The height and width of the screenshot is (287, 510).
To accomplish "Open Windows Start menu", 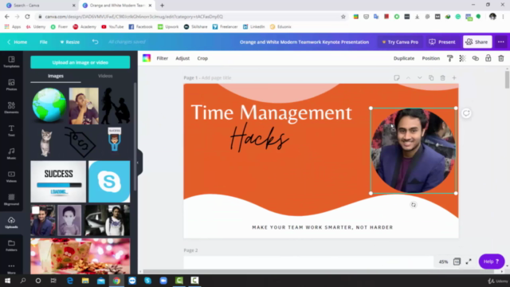I will tap(7, 281).
